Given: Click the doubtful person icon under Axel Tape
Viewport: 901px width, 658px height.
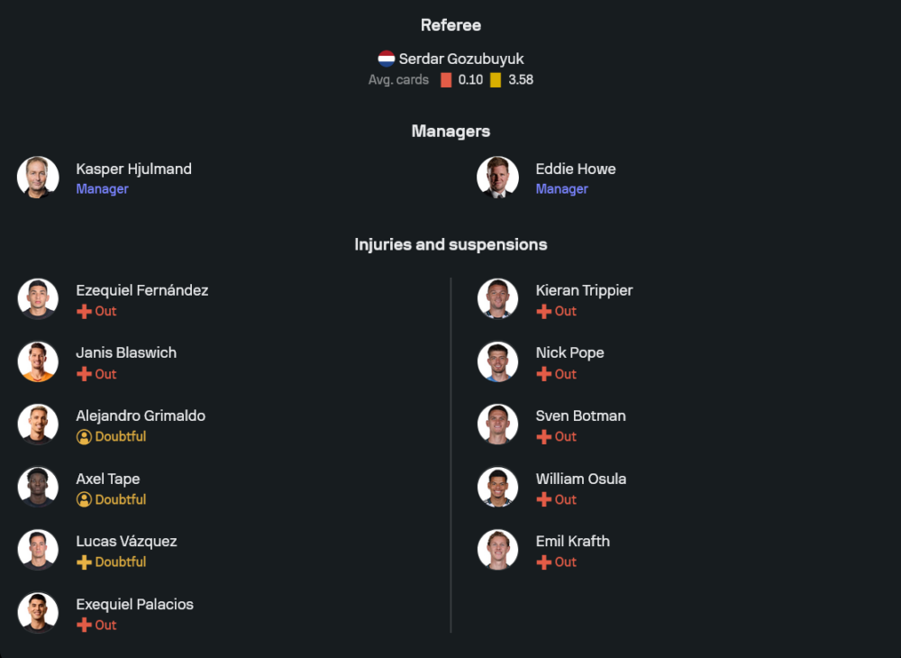Looking at the screenshot, I should pyautogui.click(x=84, y=499).
